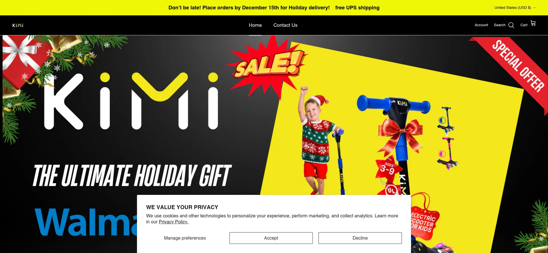This screenshot has height=253, width=548.
Task: Open the shopping cart icon
Action: pos(533,23)
